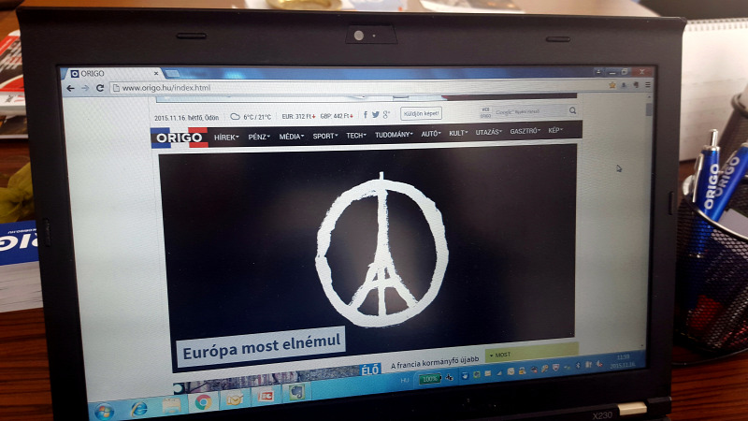Open the file explorer taskbar icon
Screen dimensions: 748x421
172,405
